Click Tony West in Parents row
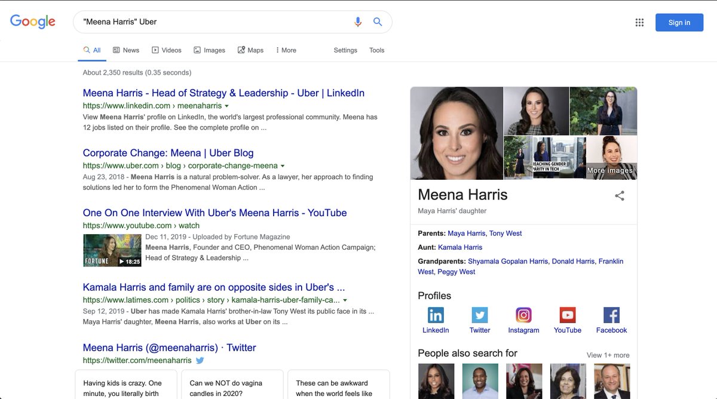The width and height of the screenshot is (717, 399). tap(505, 234)
